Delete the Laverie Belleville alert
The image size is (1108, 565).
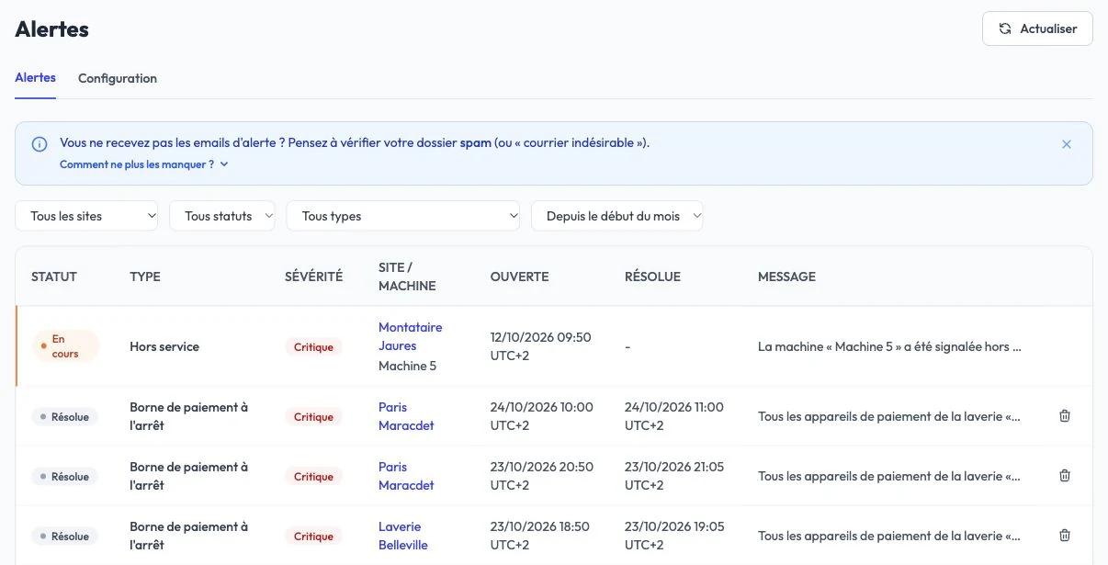pos(1065,536)
